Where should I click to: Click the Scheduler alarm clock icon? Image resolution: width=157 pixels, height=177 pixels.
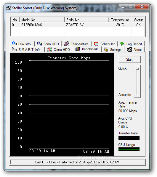[96, 44]
